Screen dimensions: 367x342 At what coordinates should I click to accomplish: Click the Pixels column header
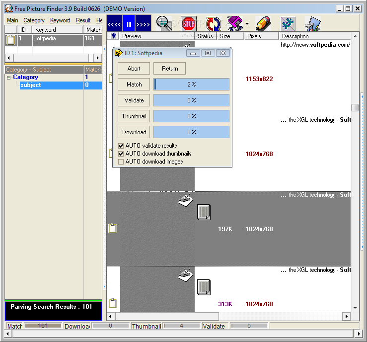click(261, 36)
